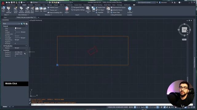Open Edit Attribute tool
197x110 pixels.
point(9,10)
